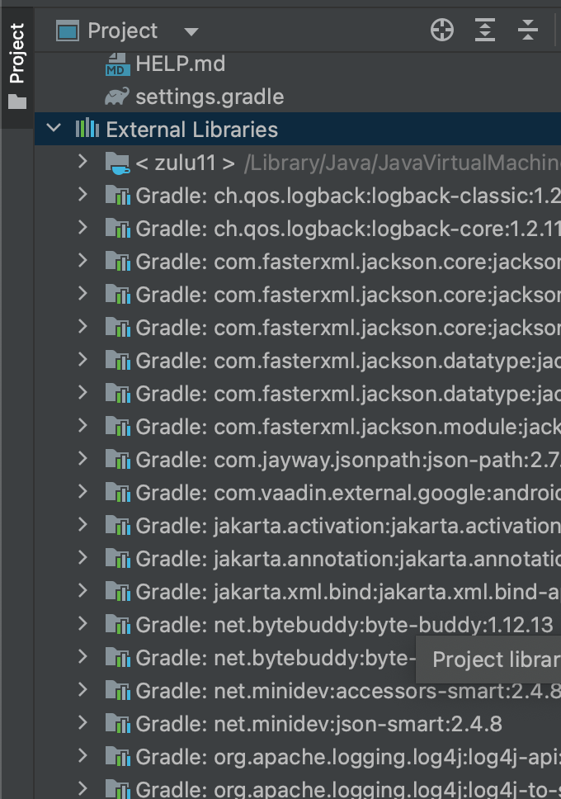Select the jakarta.xml.bind row text
Viewport: 561px width, 799px height.
(x=348, y=592)
